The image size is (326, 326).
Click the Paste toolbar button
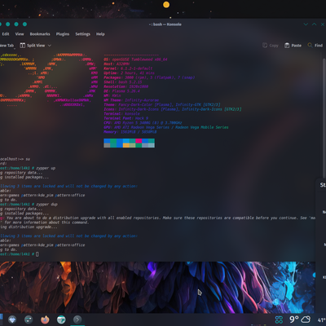click(x=293, y=46)
